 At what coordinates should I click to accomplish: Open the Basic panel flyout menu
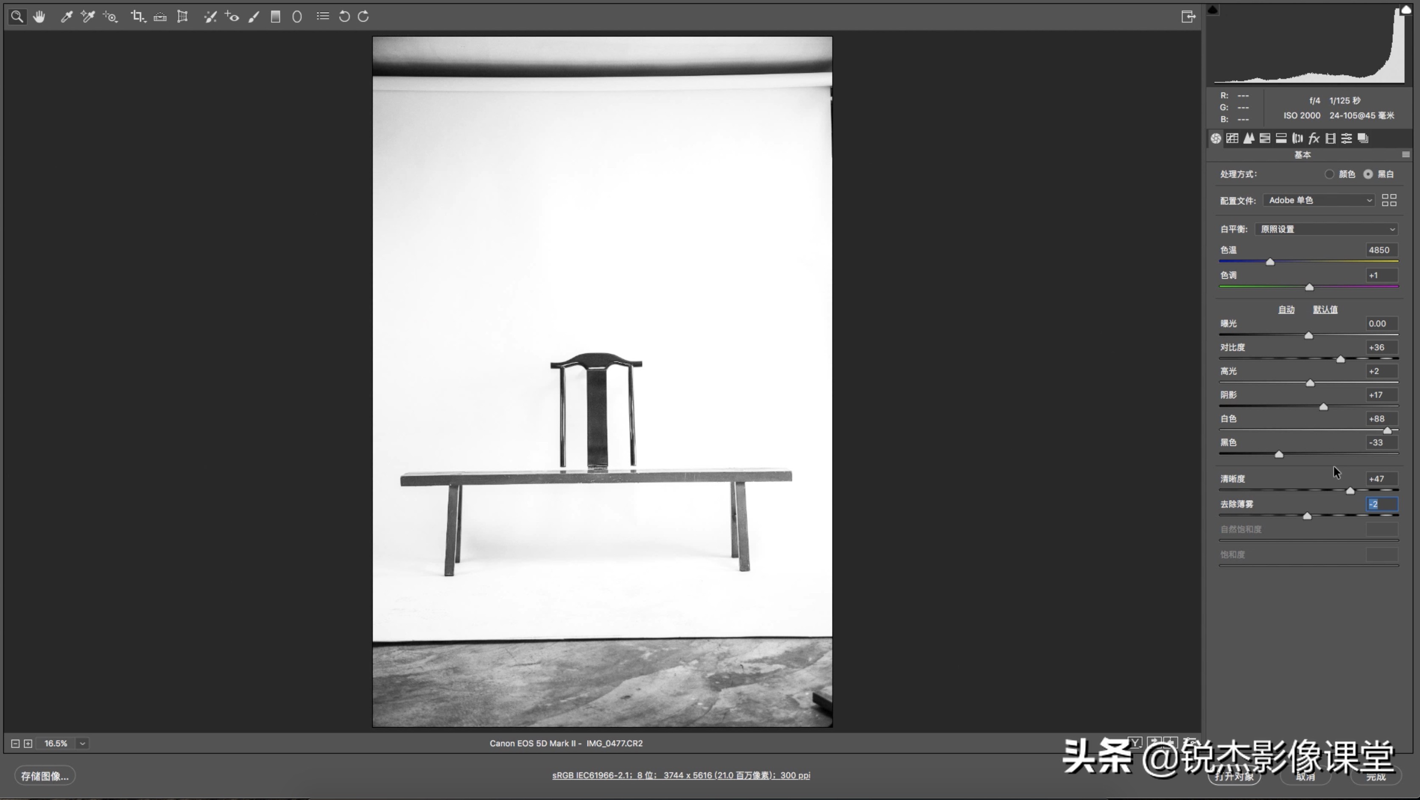(x=1406, y=154)
